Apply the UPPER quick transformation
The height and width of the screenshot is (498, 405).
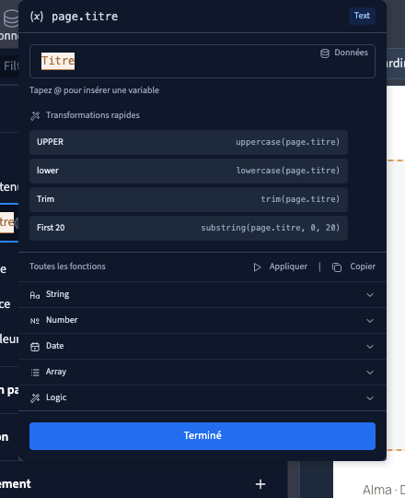(x=189, y=142)
